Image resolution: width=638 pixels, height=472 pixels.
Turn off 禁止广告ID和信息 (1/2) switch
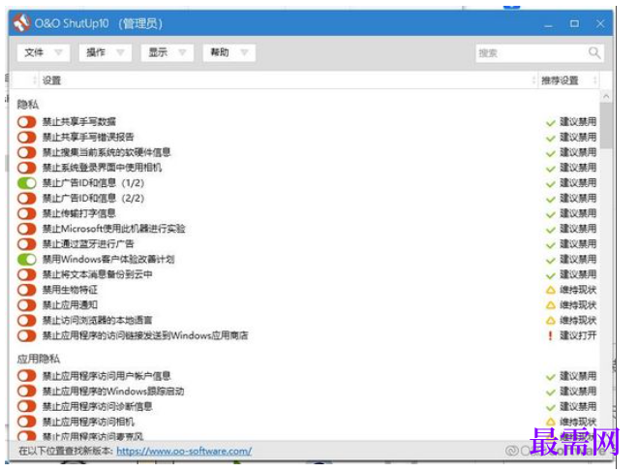tap(27, 183)
